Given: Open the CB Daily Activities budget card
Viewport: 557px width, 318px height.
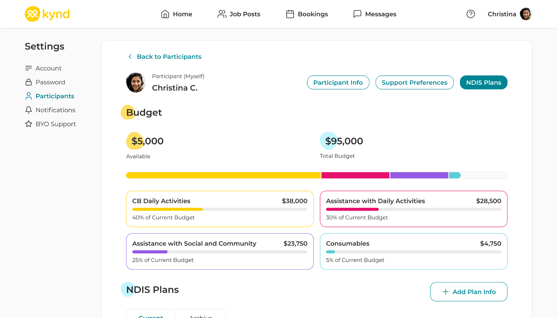Looking at the screenshot, I should tap(219, 209).
